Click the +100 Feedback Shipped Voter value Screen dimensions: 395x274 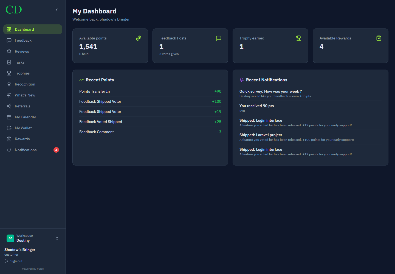[x=217, y=101]
